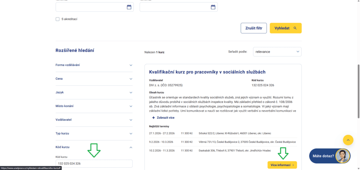The height and width of the screenshot is (170, 360).
Task: Select the 10.2.2026 - 11.3.2026 Třeboň term row
Action: pos(223,150)
